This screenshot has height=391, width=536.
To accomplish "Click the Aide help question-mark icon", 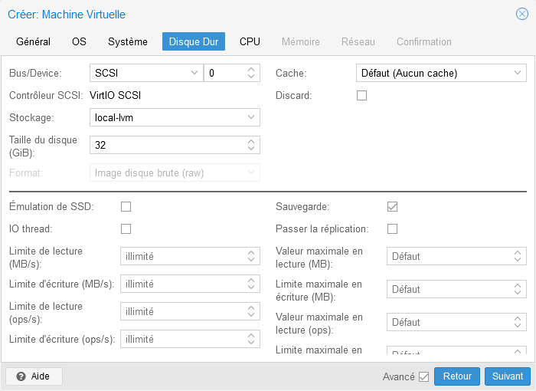I will tap(21, 376).
